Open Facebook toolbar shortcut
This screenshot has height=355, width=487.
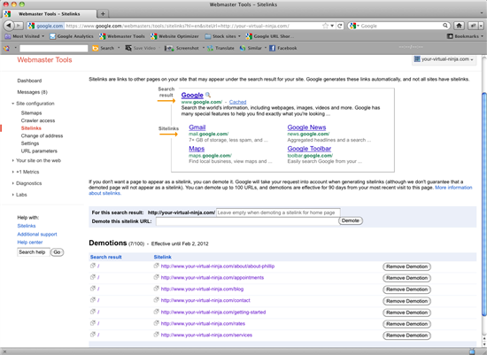coord(272,48)
